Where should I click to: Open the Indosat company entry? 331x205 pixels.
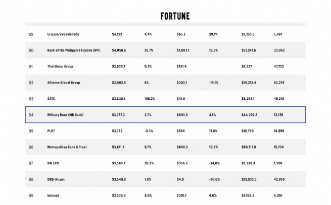[x=54, y=195]
